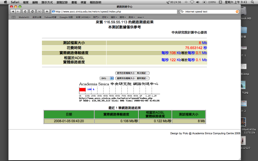The width and height of the screenshot is (258, 161).
Task: Go back using Safari's back arrow
Action: [13, 12]
